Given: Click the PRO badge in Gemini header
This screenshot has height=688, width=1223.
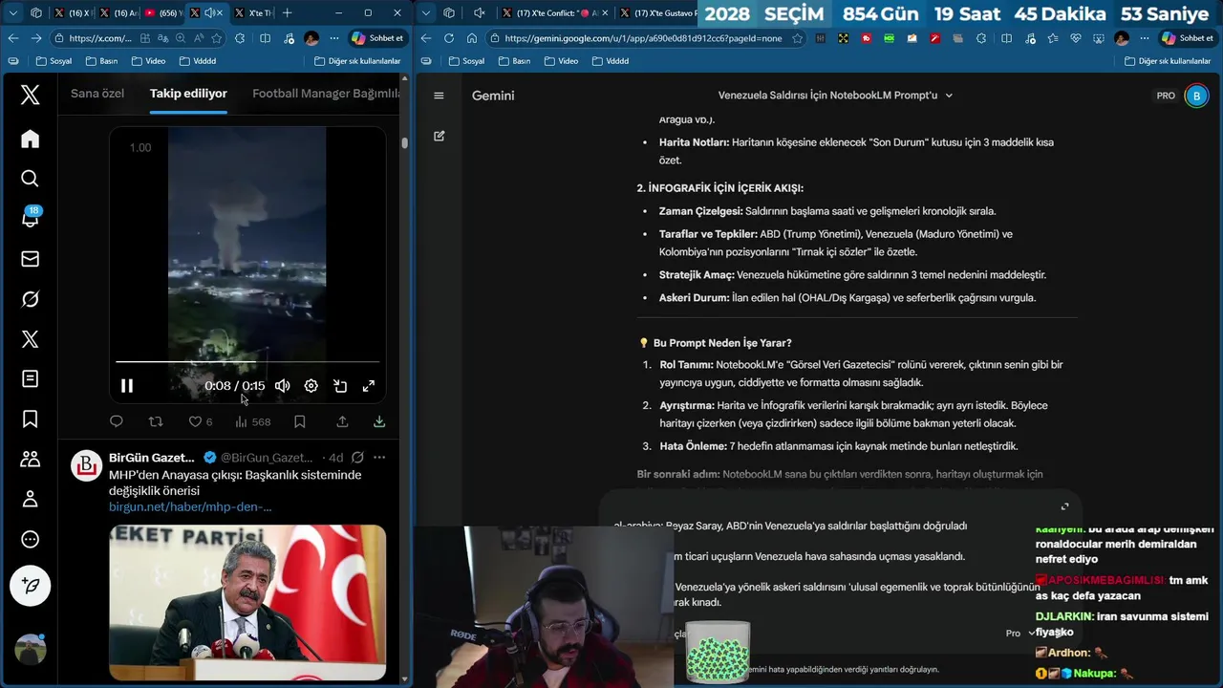Looking at the screenshot, I should [1166, 96].
